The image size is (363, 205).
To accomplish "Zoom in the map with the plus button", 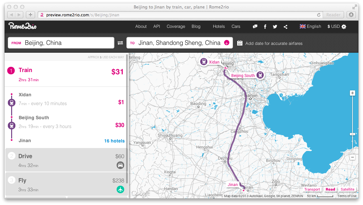I will [x=352, y=93].
